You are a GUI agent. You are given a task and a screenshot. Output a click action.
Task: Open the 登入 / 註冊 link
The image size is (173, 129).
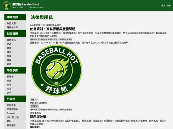point(166,5)
